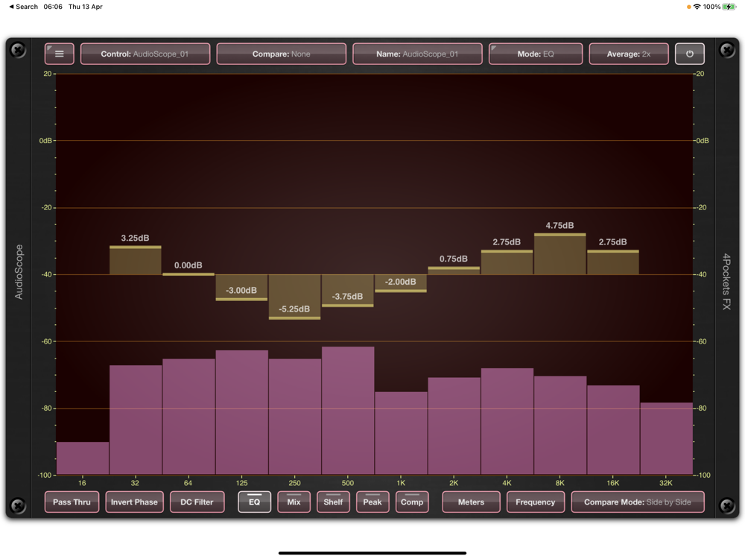745x559 pixels.
Task: Click the 1K frequency axis label
Action: pos(401,483)
